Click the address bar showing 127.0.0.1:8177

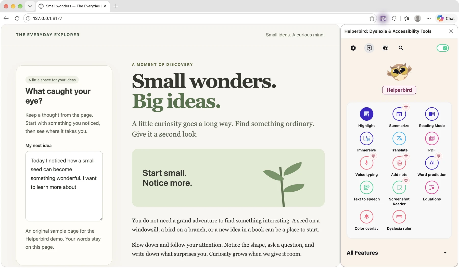[200, 18]
